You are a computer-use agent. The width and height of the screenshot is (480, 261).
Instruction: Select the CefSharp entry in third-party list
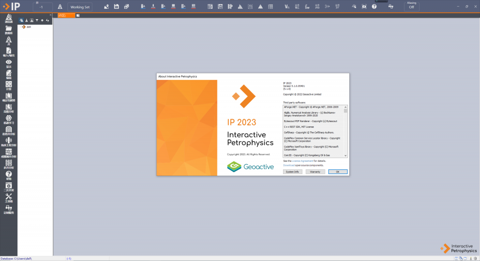[309, 133]
